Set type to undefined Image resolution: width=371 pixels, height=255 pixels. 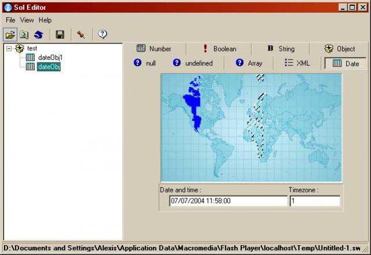192,63
